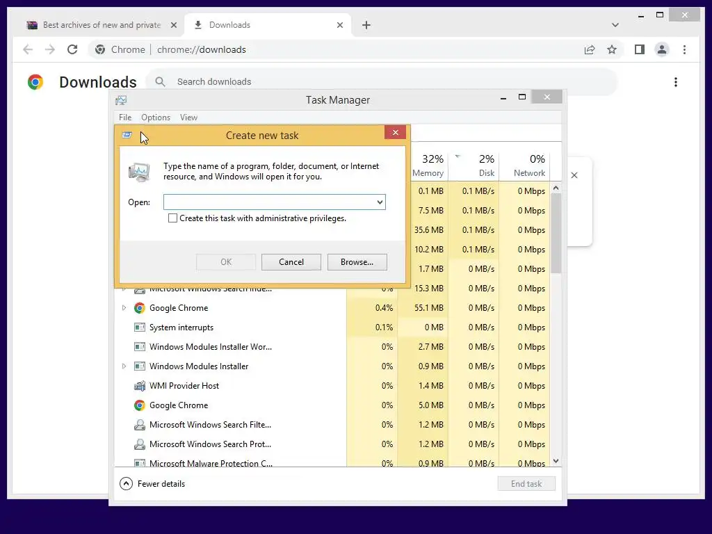Viewport: 712px width, 534px height.
Task: Open Chrome's three-dot menu in toolbar
Action: click(x=684, y=49)
